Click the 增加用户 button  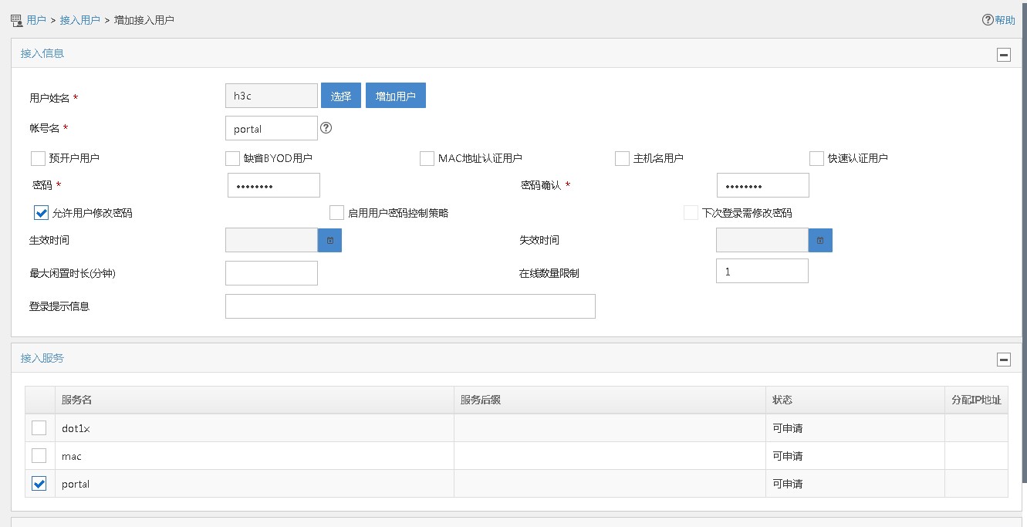[396, 96]
